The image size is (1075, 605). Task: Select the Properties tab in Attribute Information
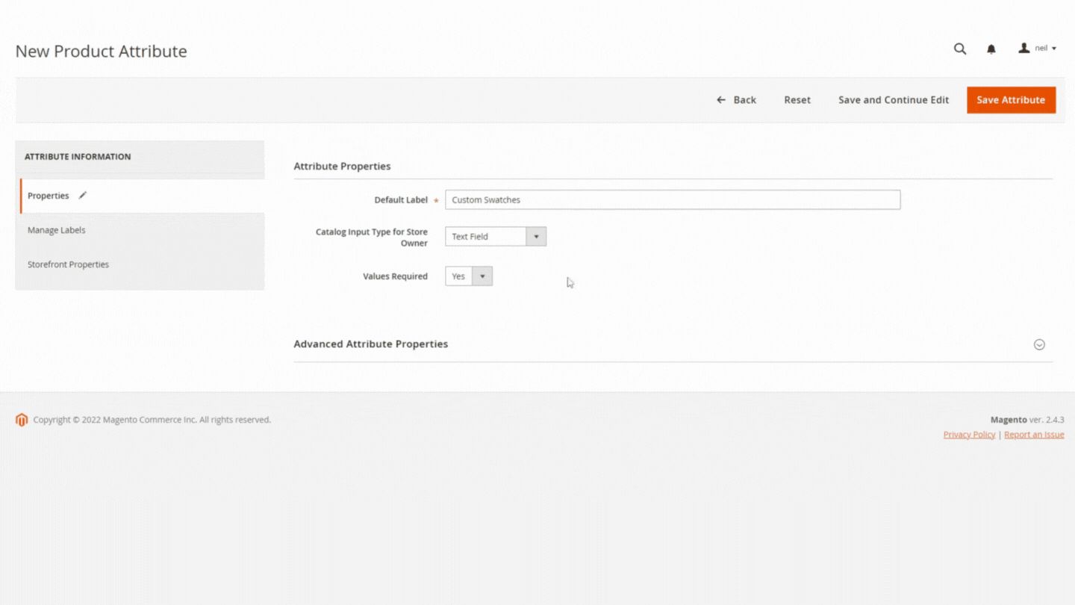point(48,195)
